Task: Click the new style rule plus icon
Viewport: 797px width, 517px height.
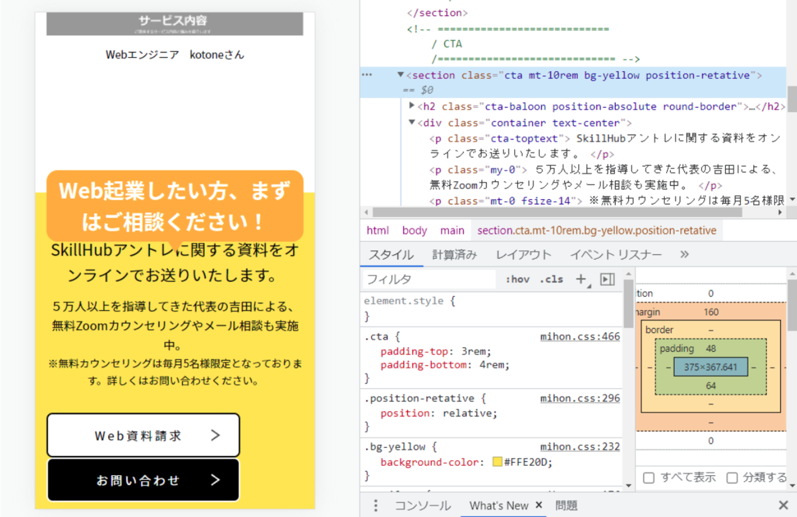Action: pyautogui.click(x=582, y=279)
